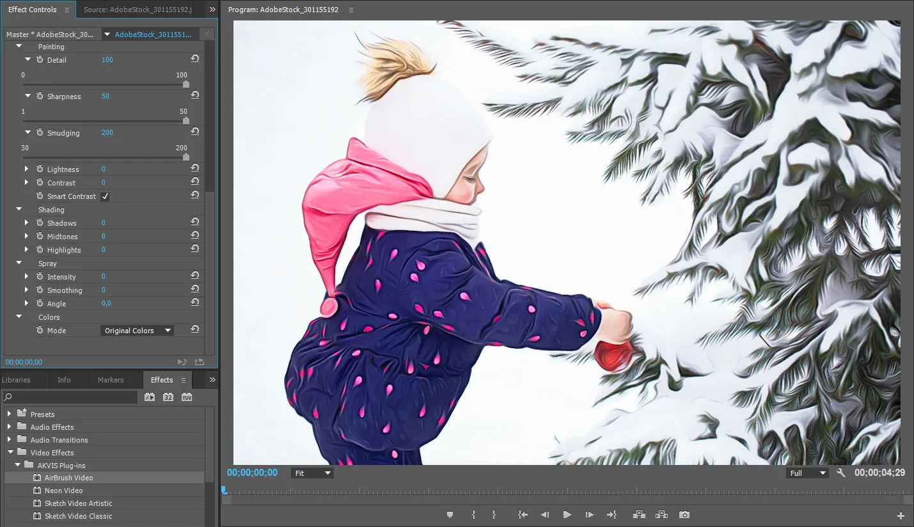Click the Mark Out button
914x527 pixels.
click(494, 515)
